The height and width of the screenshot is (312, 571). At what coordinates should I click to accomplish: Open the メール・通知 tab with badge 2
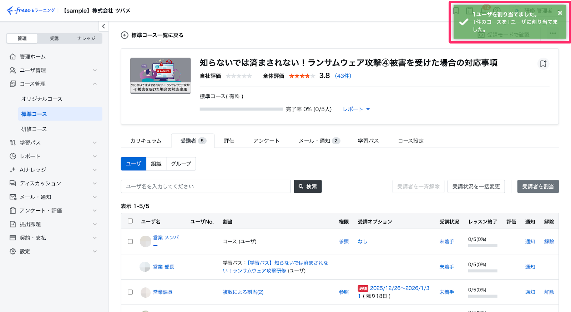pyautogui.click(x=319, y=141)
